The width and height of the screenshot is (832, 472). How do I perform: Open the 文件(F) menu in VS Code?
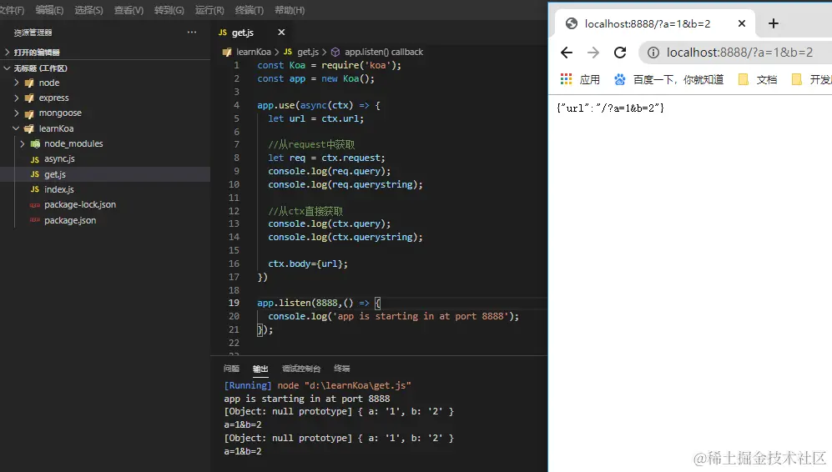[12, 10]
